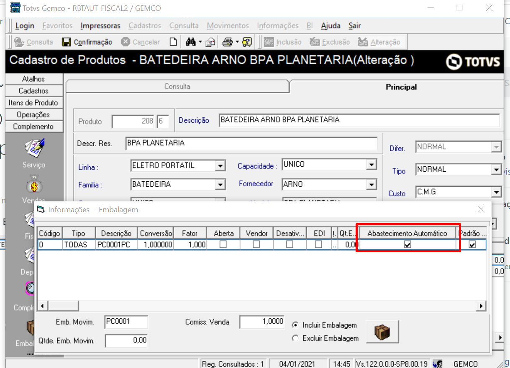
Task: Expand the Fornecedor dropdown
Action: point(371,184)
